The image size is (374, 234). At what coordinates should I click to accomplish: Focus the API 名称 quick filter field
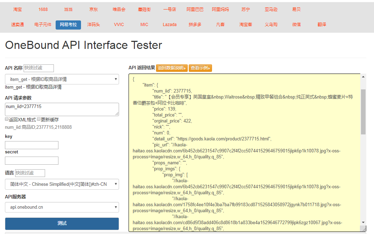click(39, 68)
